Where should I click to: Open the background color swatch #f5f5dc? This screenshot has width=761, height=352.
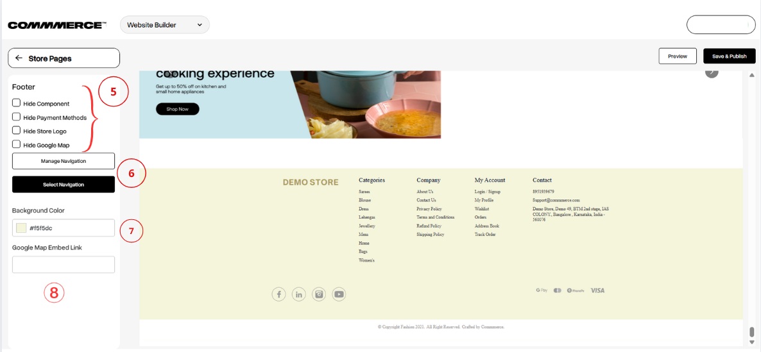click(x=21, y=228)
